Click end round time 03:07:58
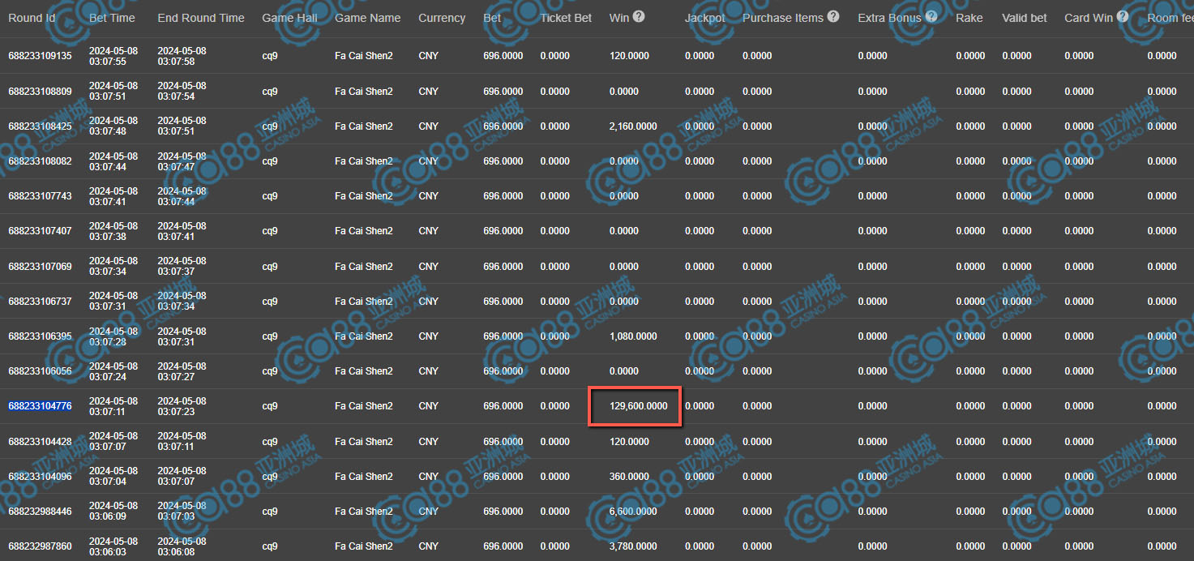Screen dimensions: 1194x561 tap(182, 56)
